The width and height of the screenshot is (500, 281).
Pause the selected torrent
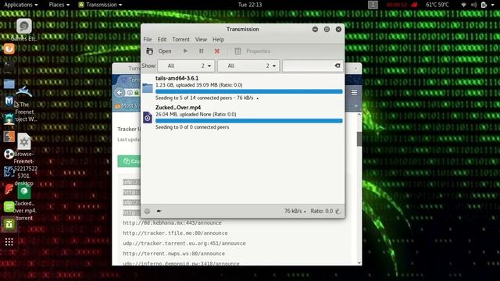click(x=202, y=51)
